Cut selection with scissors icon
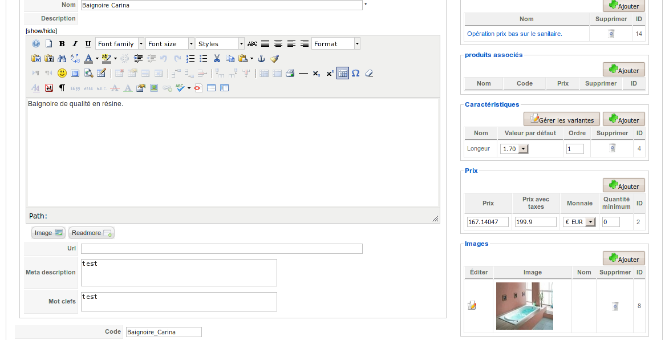665x340 pixels. tap(217, 59)
